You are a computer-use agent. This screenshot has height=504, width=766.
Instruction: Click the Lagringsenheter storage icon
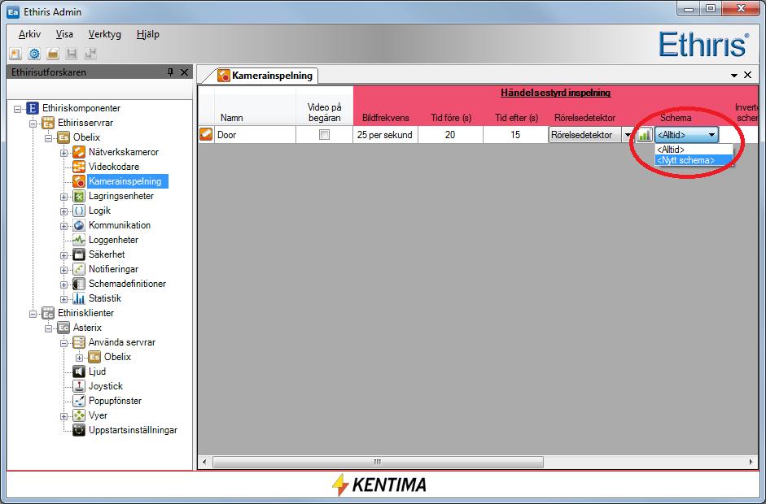coord(79,196)
